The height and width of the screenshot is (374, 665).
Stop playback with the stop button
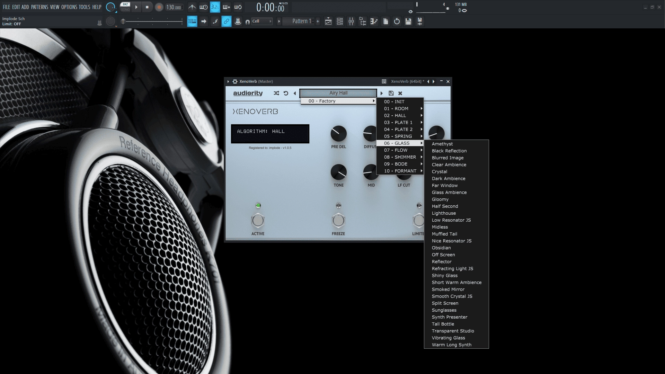147,7
